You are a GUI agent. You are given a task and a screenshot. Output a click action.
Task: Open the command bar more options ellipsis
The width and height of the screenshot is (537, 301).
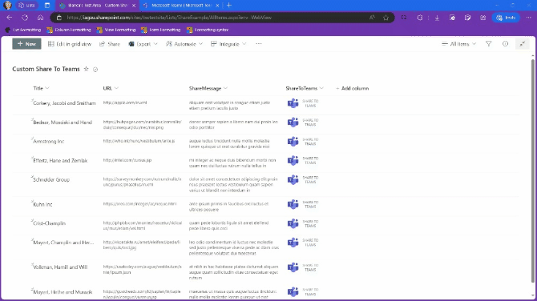pos(259,44)
